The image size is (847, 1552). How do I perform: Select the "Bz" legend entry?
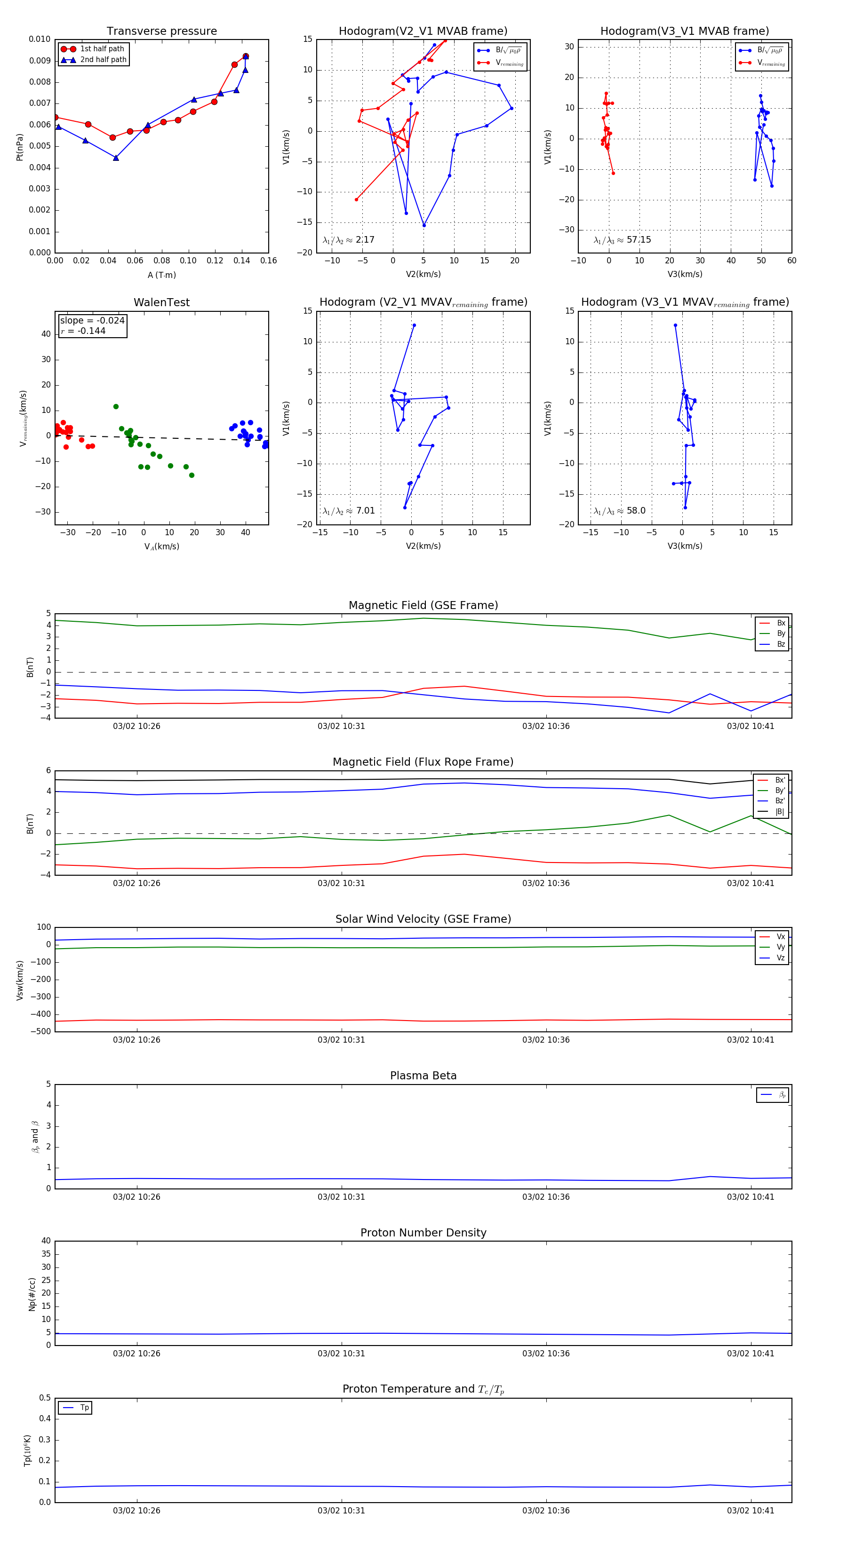(772, 644)
